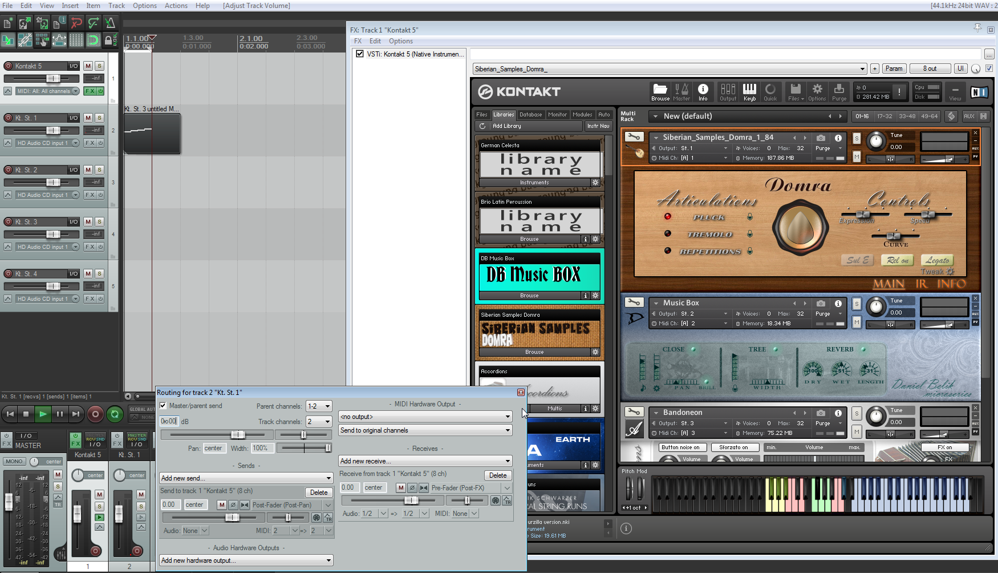Open Parent channels 1-2 dropdown
The width and height of the screenshot is (998, 573).
tap(319, 406)
